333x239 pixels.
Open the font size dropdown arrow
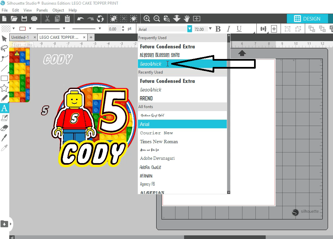coord(210,29)
